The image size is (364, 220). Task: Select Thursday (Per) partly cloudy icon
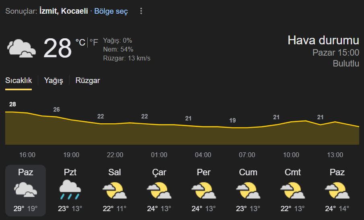click(204, 191)
